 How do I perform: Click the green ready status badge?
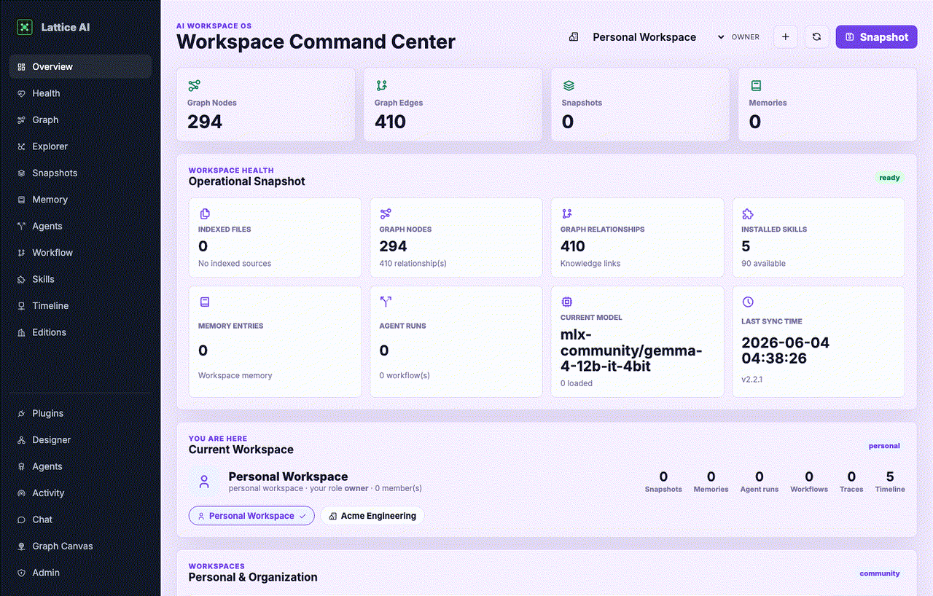click(889, 178)
